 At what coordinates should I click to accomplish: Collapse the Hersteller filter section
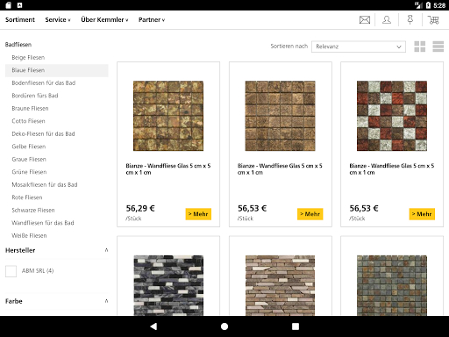coord(106,250)
